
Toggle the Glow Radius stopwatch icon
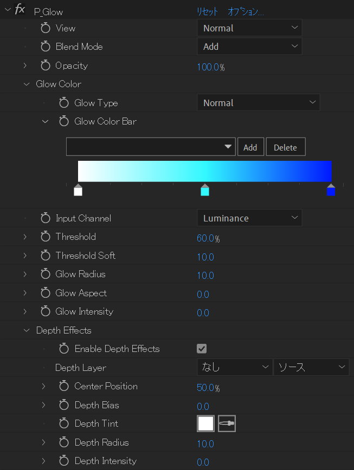[x=46, y=274]
